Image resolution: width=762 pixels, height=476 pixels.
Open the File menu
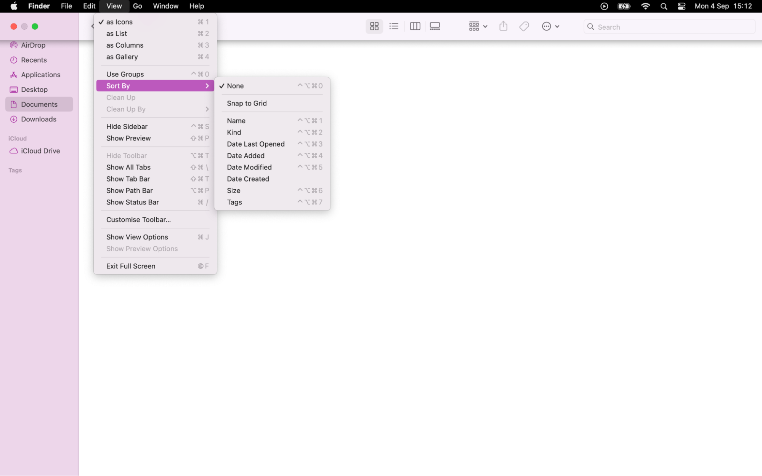pyautogui.click(x=66, y=6)
